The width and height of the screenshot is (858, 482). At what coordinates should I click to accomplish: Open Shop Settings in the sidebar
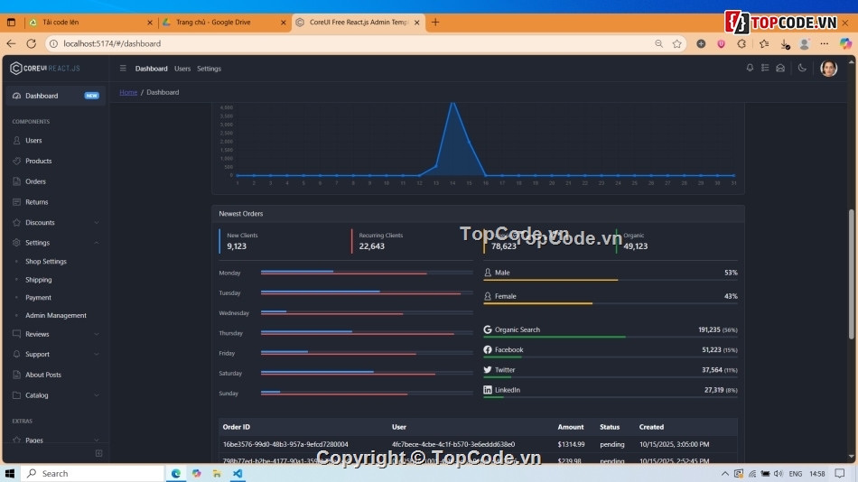[46, 262]
